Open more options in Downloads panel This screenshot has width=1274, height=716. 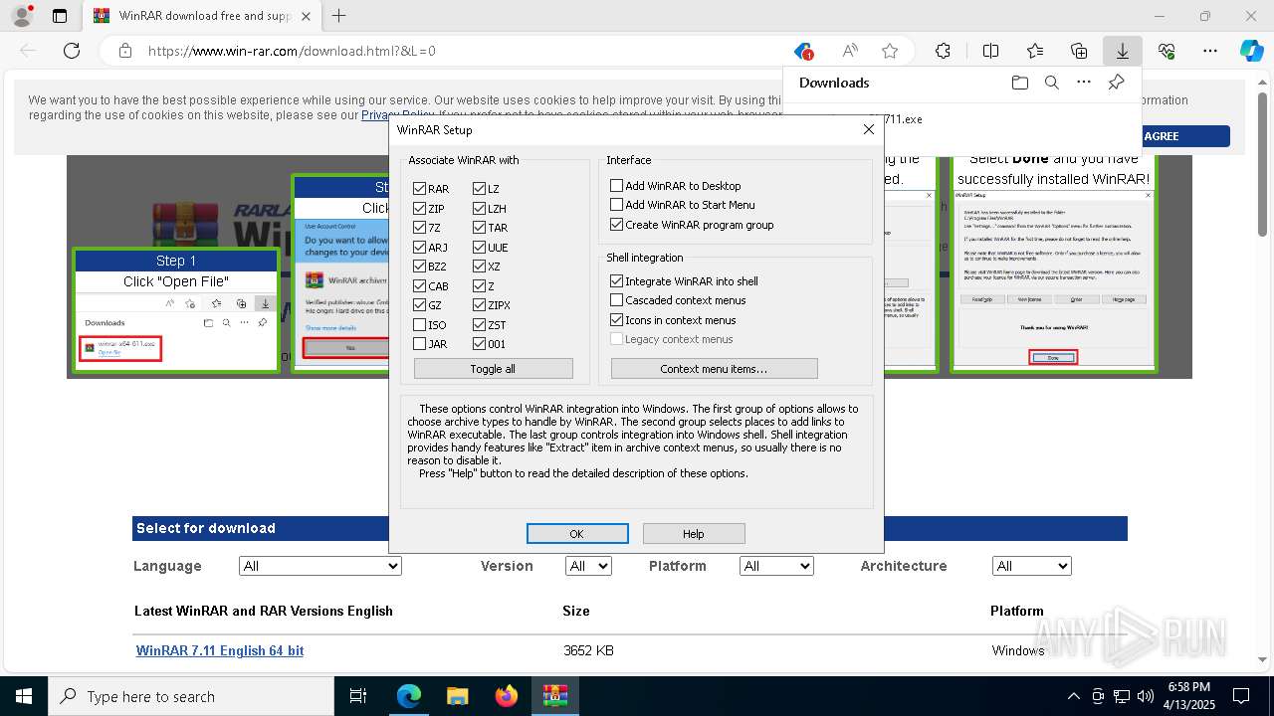coord(1084,83)
